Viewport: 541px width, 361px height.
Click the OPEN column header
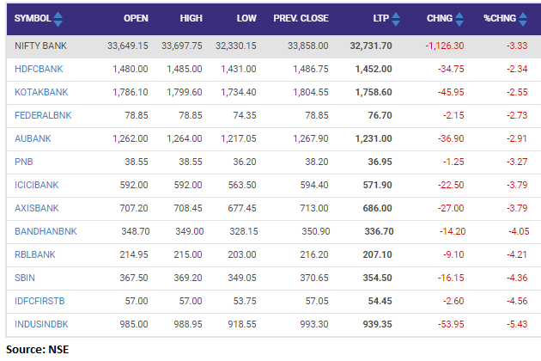click(136, 18)
